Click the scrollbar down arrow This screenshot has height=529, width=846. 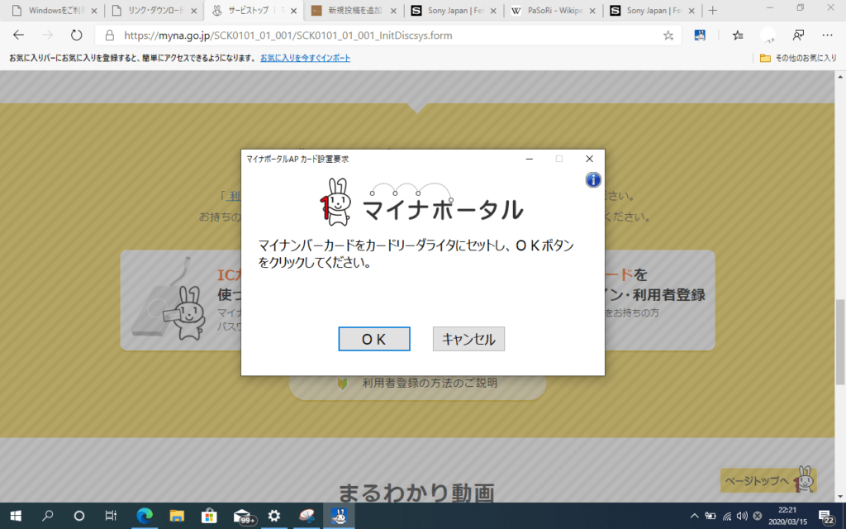pos(840,496)
